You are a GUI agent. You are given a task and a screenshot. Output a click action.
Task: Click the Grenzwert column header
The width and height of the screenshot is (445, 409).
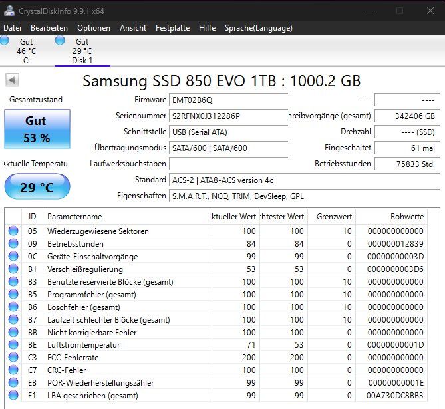tap(331, 217)
